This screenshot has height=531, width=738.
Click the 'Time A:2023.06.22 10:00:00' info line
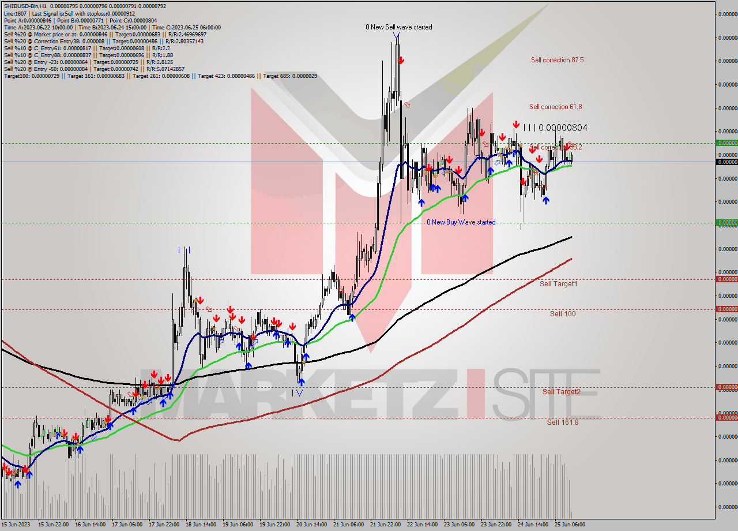[x=112, y=27]
